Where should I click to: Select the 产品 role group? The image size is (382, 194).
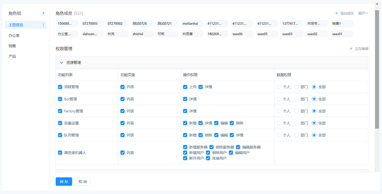click(12, 56)
